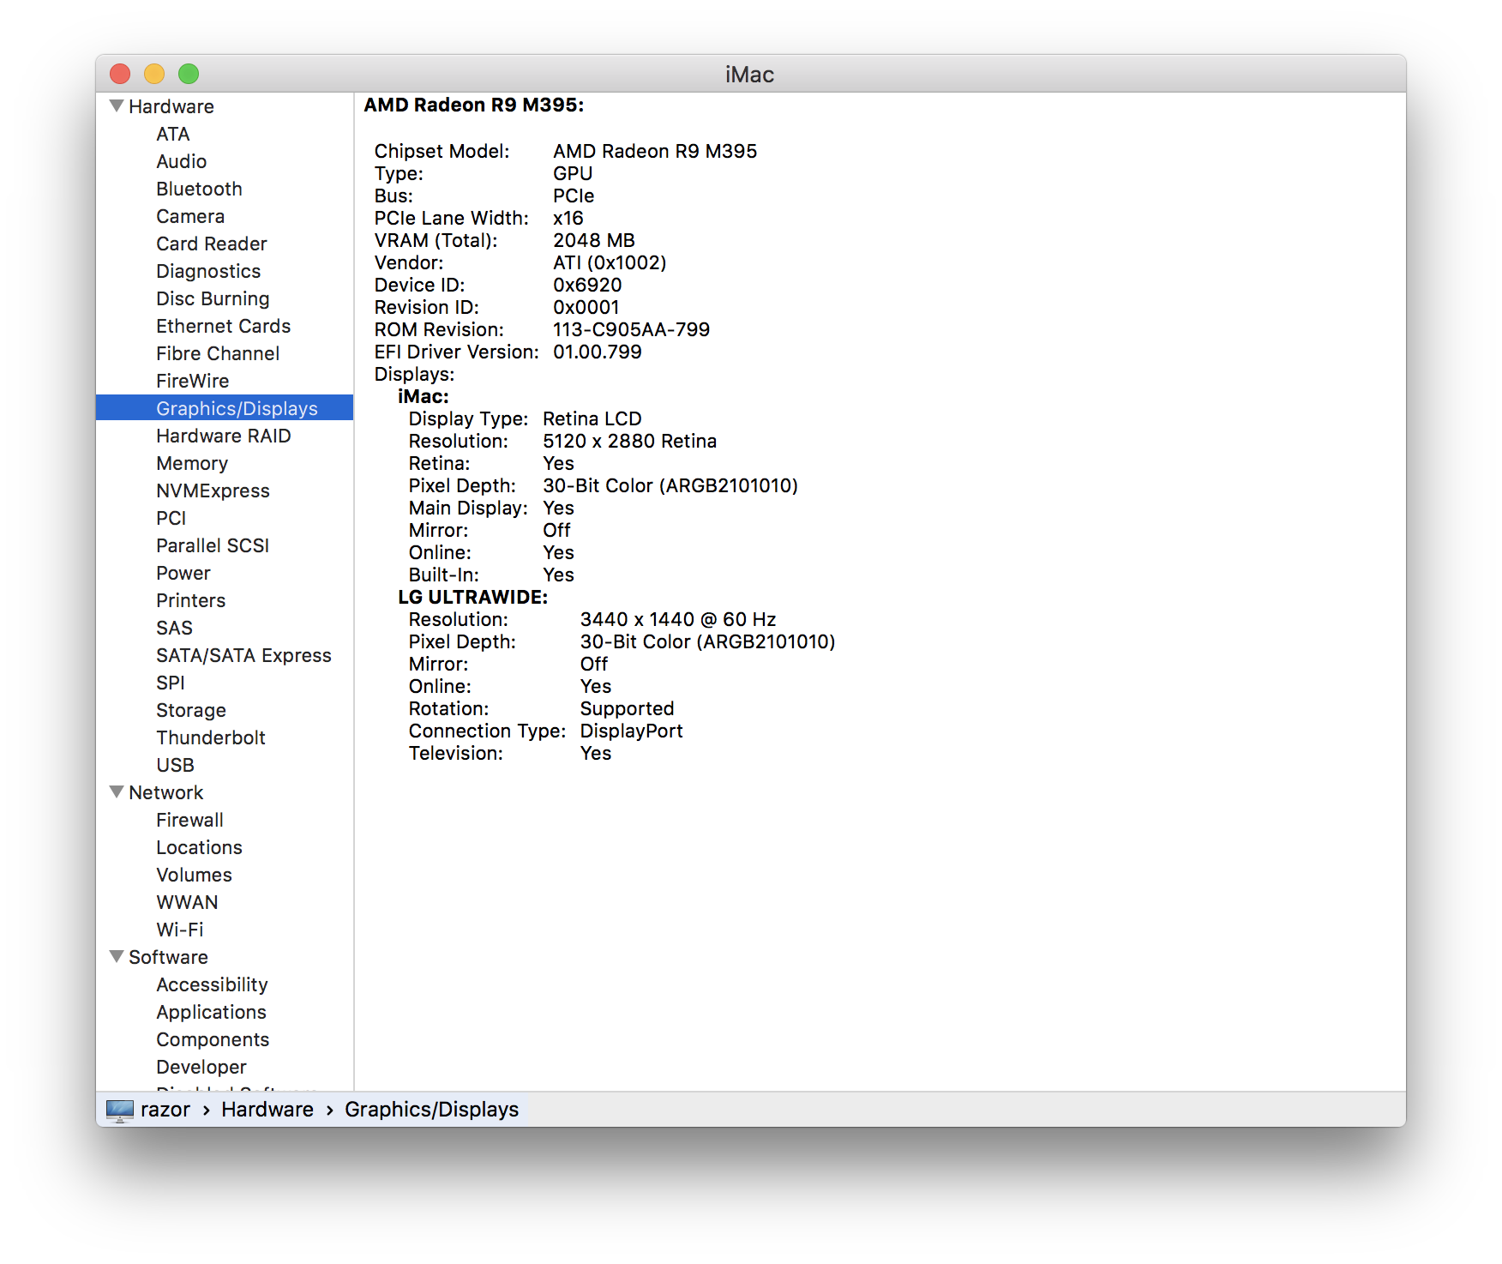Viewport: 1502px width, 1264px height.
Task: Select Printers in the sidebar
Action: (190, 600)
